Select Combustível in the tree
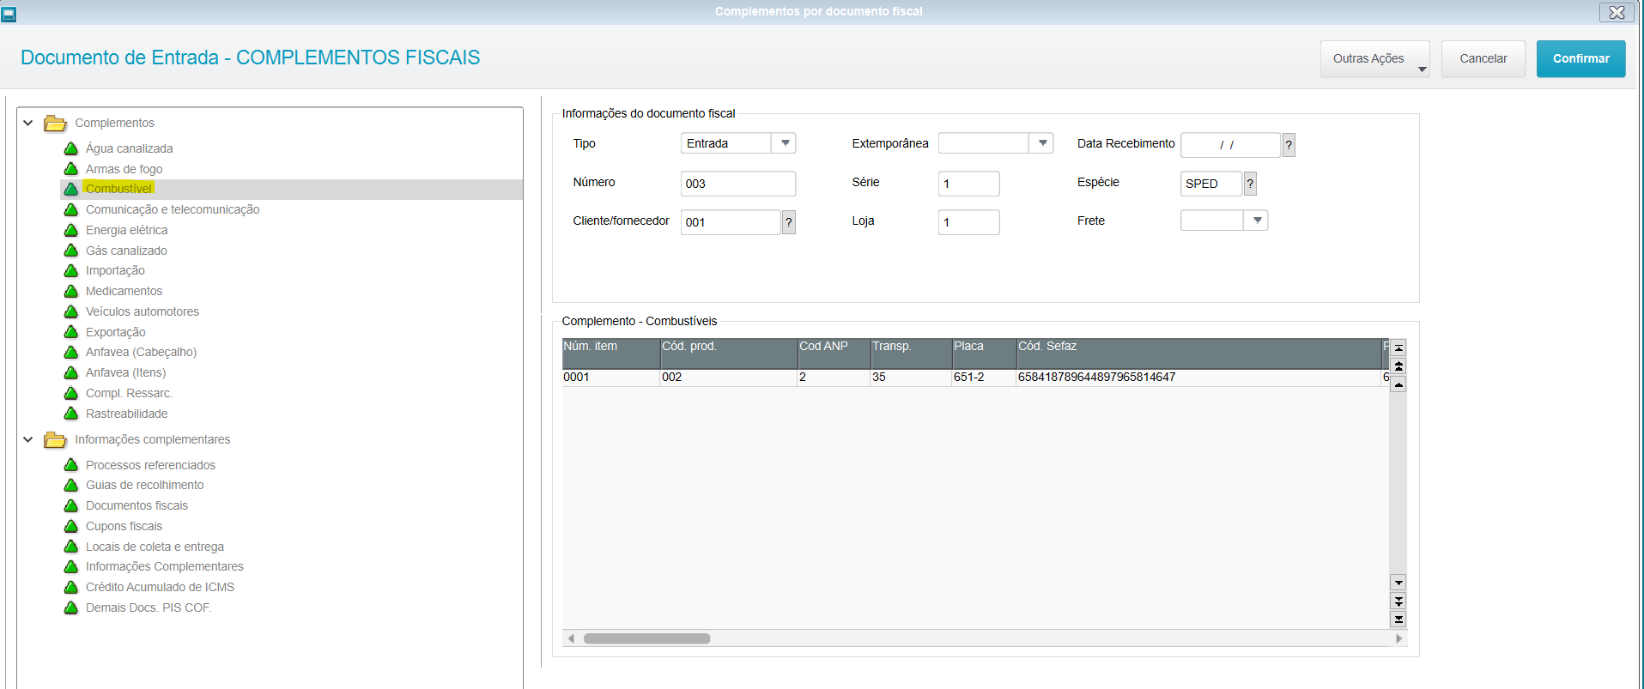The image size is (1644, 689). (118, 189)
